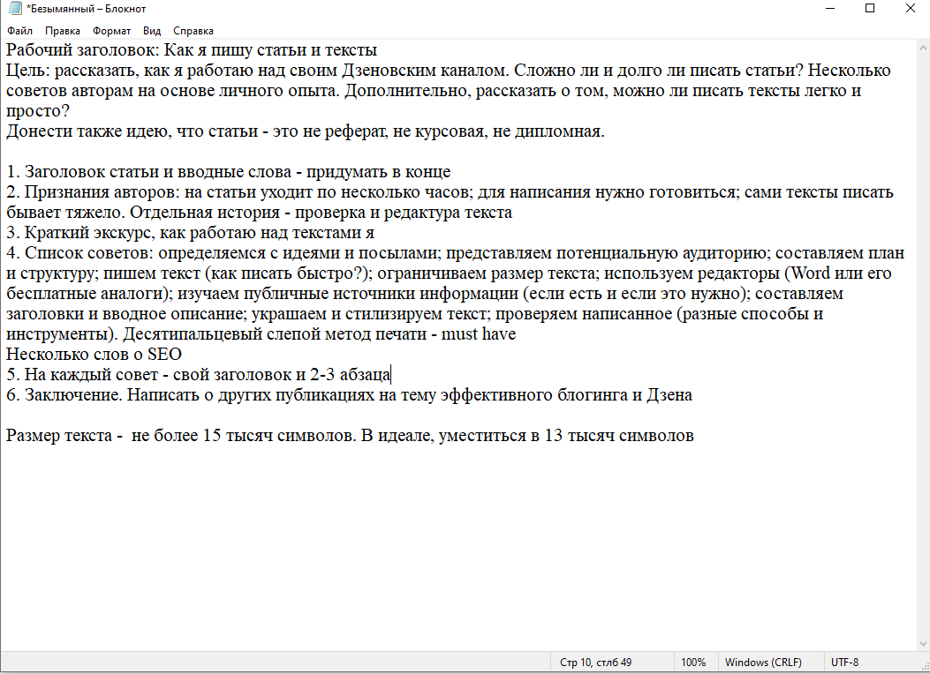The height and width of the screenshot is (674, 930).
Task: Click line '5. На каждый совет'
Action: tap(198, 374)
